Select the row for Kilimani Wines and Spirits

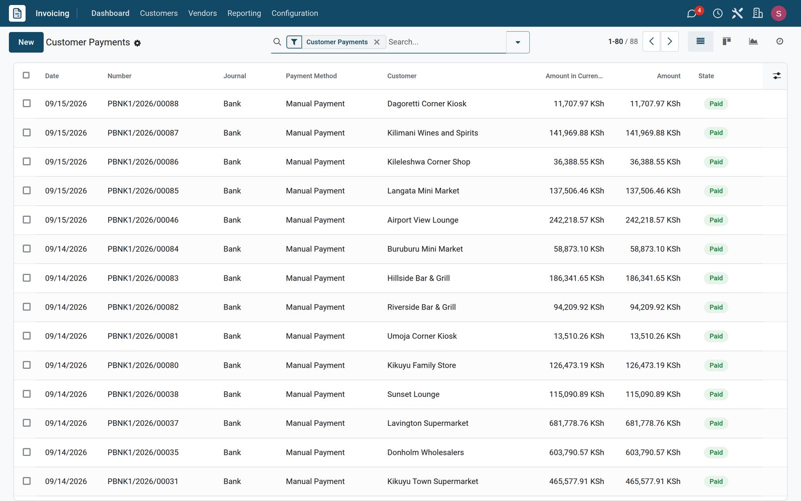pyautogui.click(x=27, y=132)
